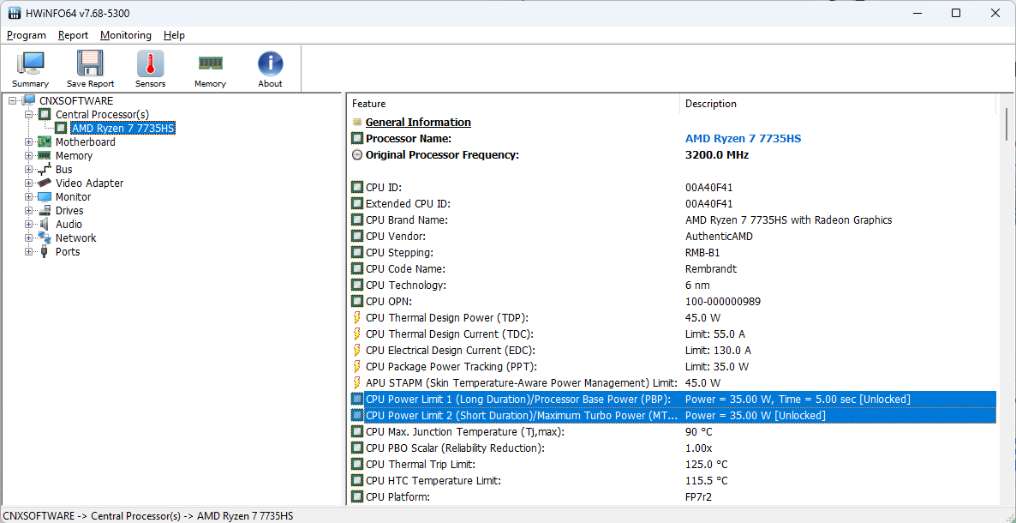Select the CPU Brand Name row
The image size is (1016, 523).
672,220
